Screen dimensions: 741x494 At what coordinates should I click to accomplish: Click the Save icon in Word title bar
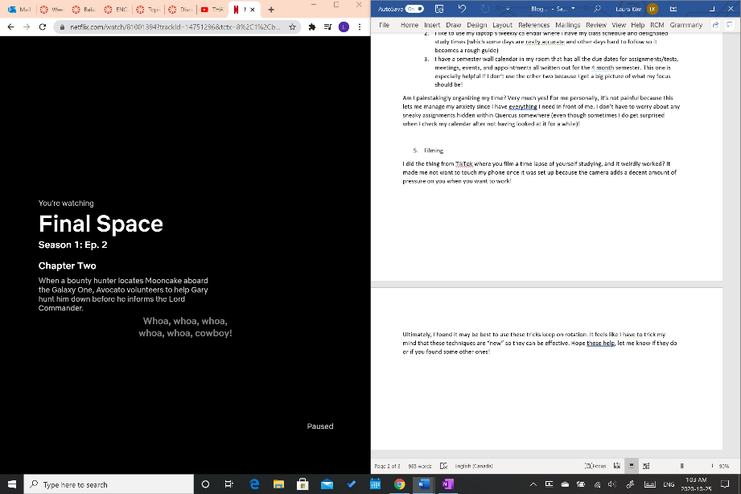coord(438,10)
